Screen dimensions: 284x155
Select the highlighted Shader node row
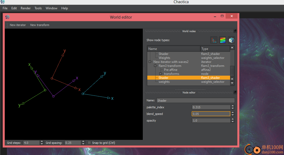pyautogui.click(x=188, y=78)
